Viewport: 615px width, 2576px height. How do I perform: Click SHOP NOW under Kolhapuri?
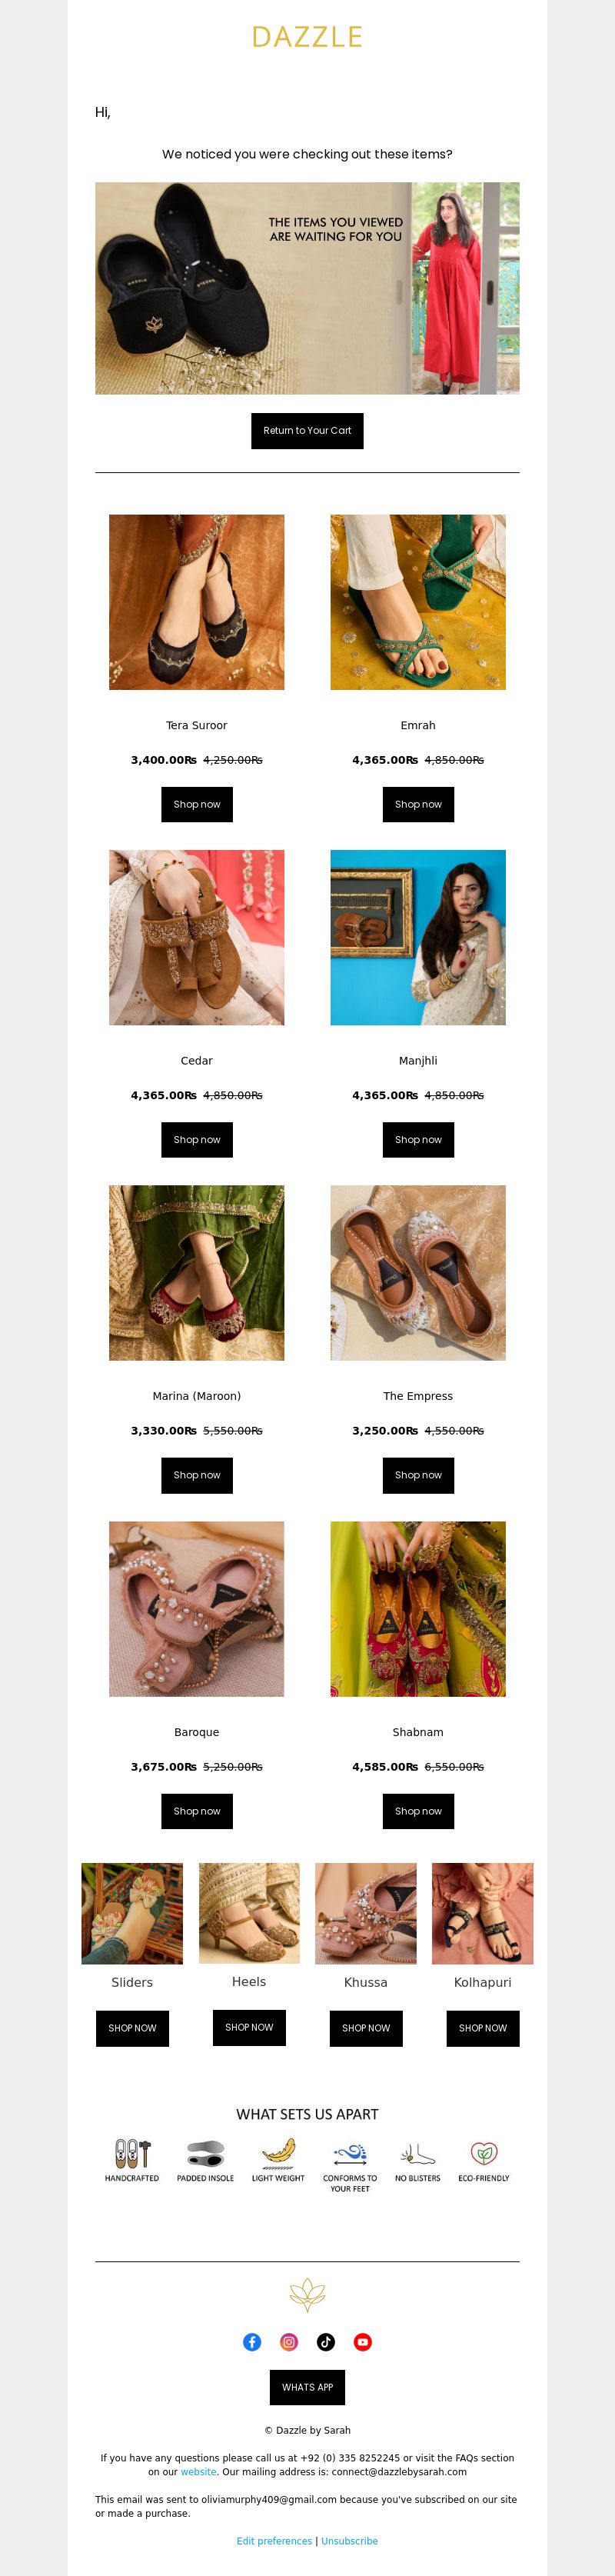(x=483, y=2027)
